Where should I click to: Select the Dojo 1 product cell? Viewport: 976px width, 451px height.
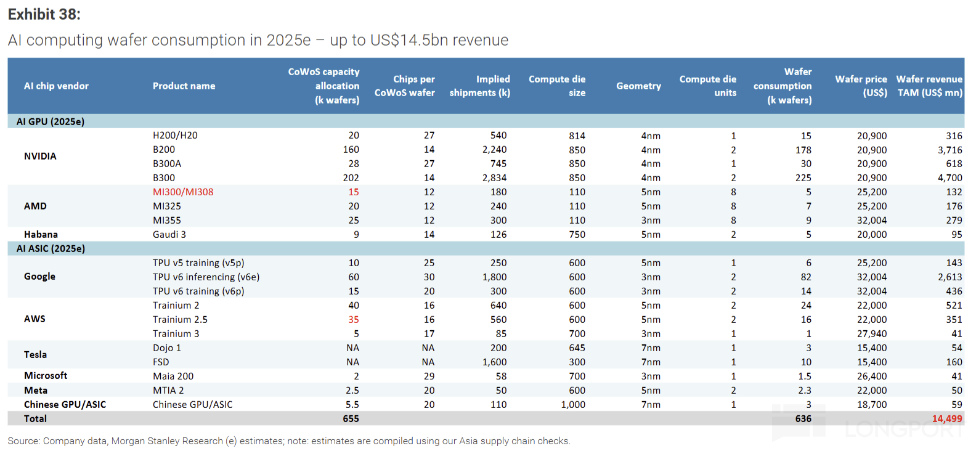click(167, 348)
